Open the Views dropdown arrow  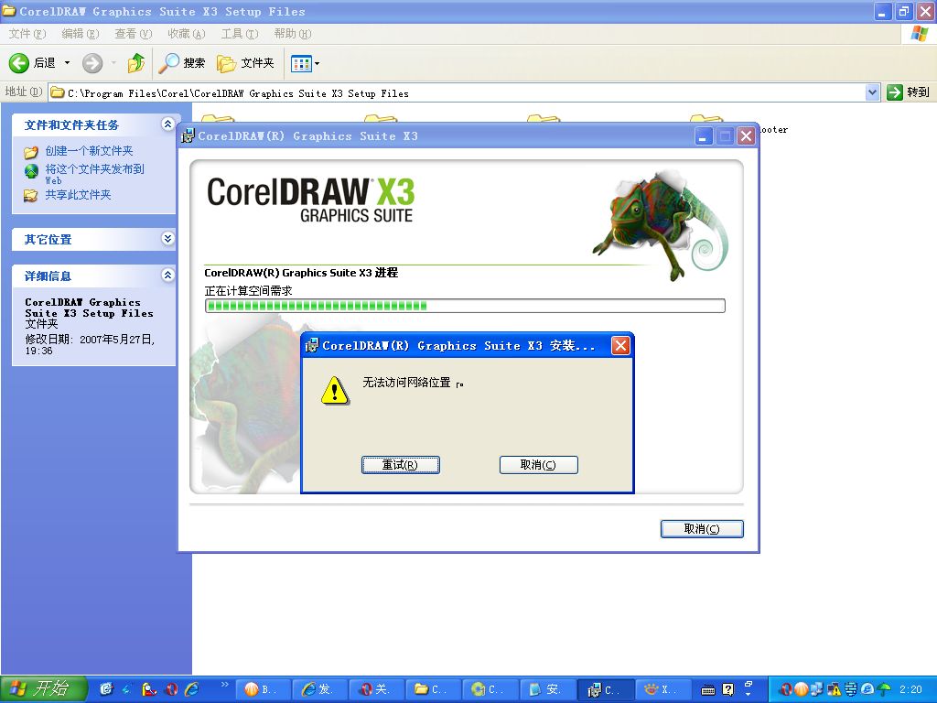[318, 63]
